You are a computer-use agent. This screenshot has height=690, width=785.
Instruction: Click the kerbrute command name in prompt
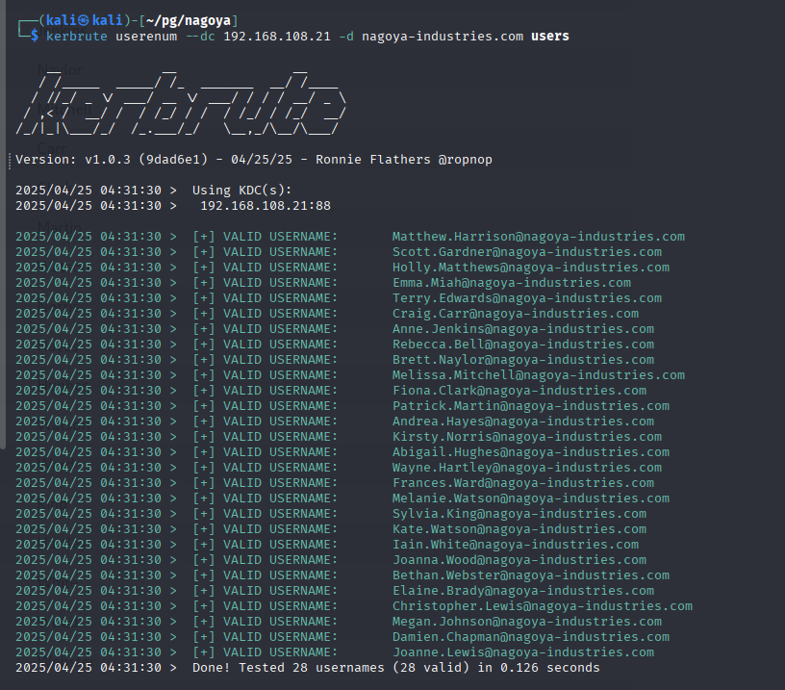click(x=76, y=37)
